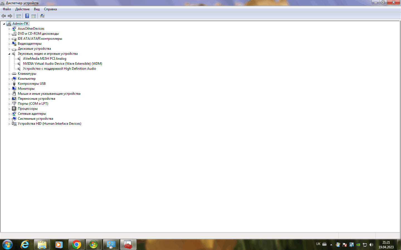The height and width of the screenshot is (250, 401).
Task: Select NVIDIA Virtual Audio Device (Wave Extensible) (WDM) label
Action: 63,64
